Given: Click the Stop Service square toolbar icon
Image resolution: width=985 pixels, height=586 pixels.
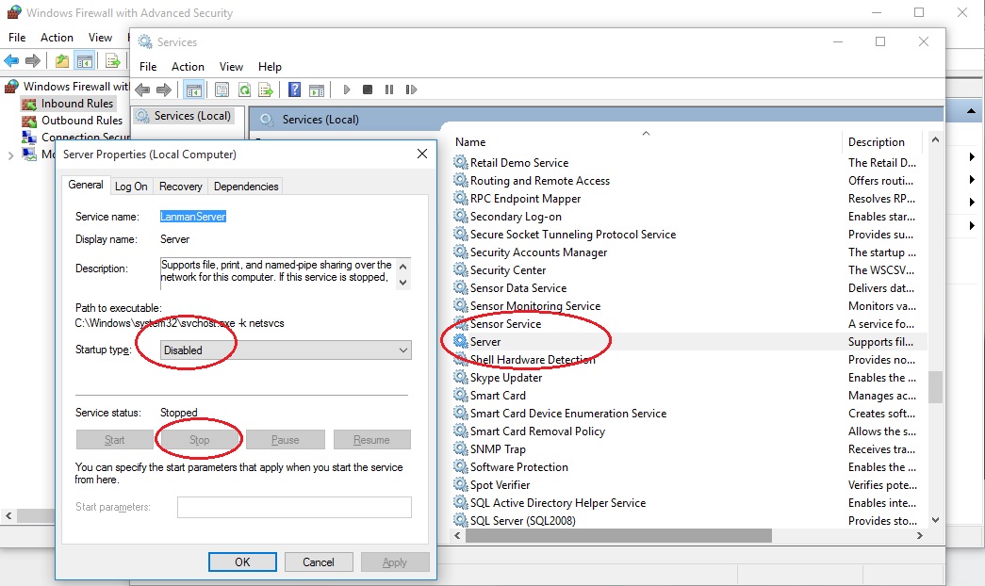Looking at the screenshot, I should pyautogui.click(x=368, y=90).
